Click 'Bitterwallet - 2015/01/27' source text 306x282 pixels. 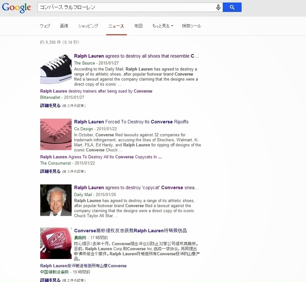point(62,97)
